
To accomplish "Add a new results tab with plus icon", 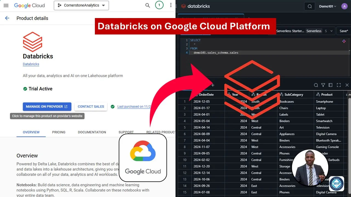I will [213, 85].
